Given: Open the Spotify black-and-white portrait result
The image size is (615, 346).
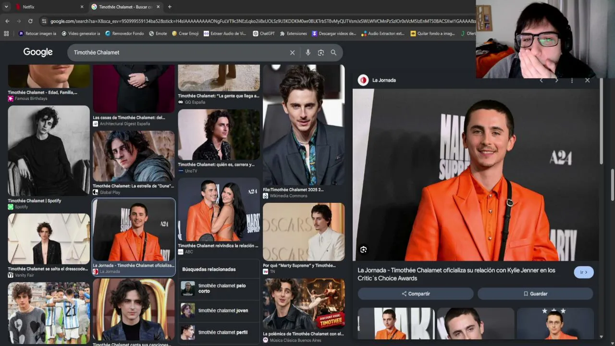Looking at the screenshot, I should [49, 150].
